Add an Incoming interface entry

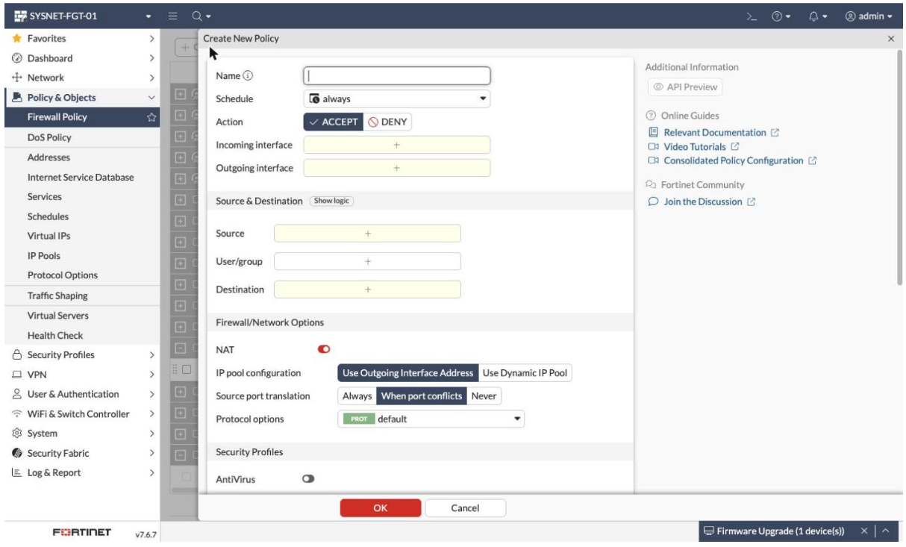(397, 146)
